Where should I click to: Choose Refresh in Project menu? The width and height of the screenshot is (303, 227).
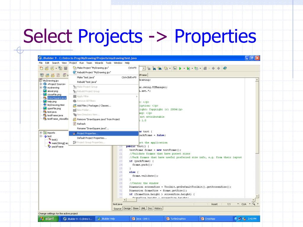pyautogui.click(x=104, y=124)
